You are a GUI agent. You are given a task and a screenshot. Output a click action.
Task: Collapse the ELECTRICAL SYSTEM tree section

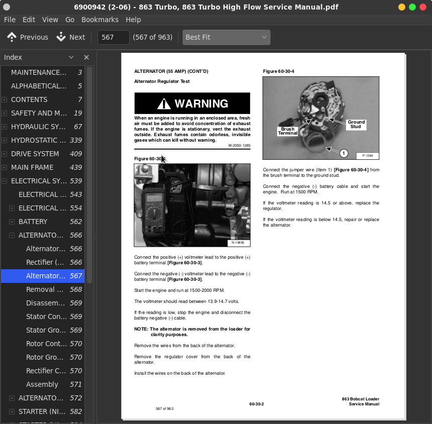(x=5, y=181)
